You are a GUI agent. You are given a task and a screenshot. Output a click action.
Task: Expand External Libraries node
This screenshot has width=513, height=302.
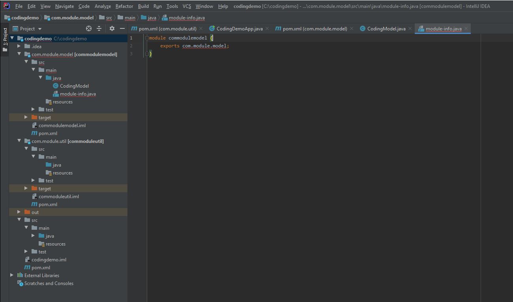12,275
